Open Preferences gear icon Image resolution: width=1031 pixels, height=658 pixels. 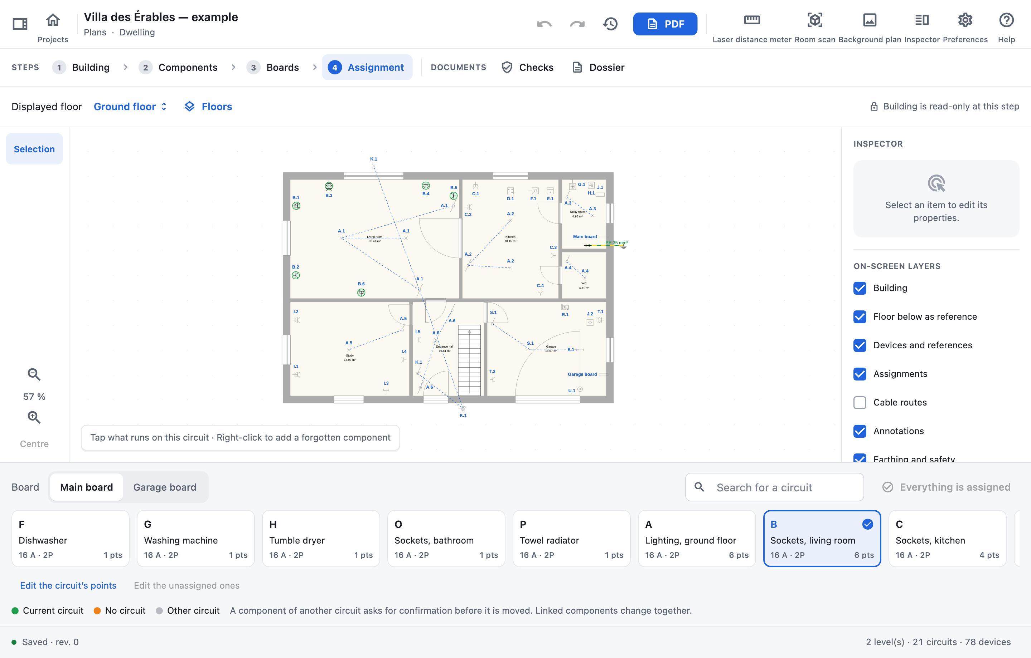click(965, 20)
